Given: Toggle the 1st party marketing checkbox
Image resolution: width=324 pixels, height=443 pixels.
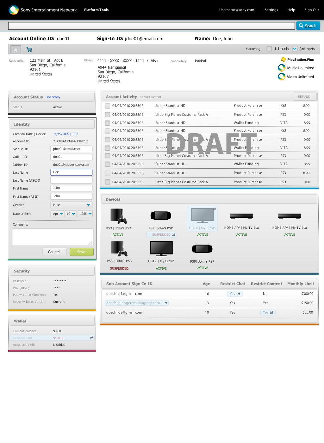Looking at the screenshot, I should click(x=269, y=49).
